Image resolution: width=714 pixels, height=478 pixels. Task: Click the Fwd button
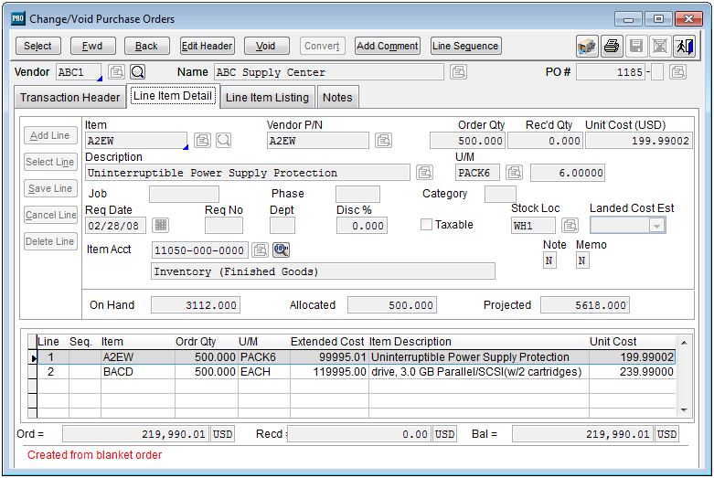(x=92, y=46)
